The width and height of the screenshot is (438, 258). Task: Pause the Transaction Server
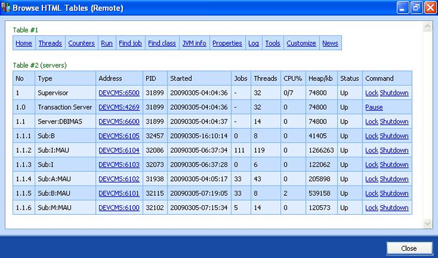374,107
